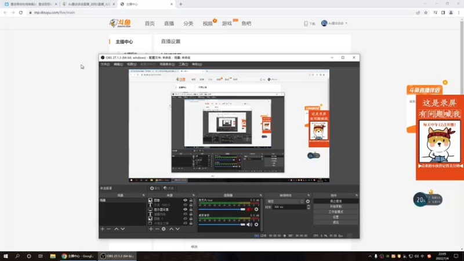Image resolution: width=464 pixels, height=261 pixels.
Task: Open scene transition properties gear icon
Action: click(x=308, y=201)
